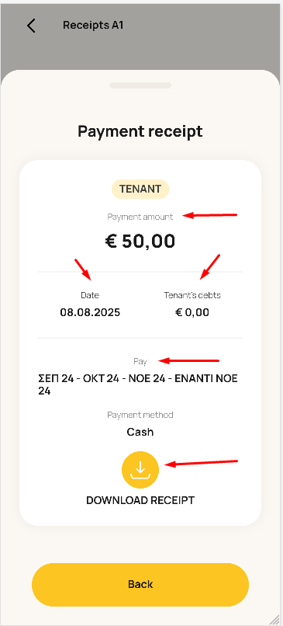The height and width of the screenshot is (626, 283).
Task: Select the € 50,00 payment amount
Action: tap(140, 241)
